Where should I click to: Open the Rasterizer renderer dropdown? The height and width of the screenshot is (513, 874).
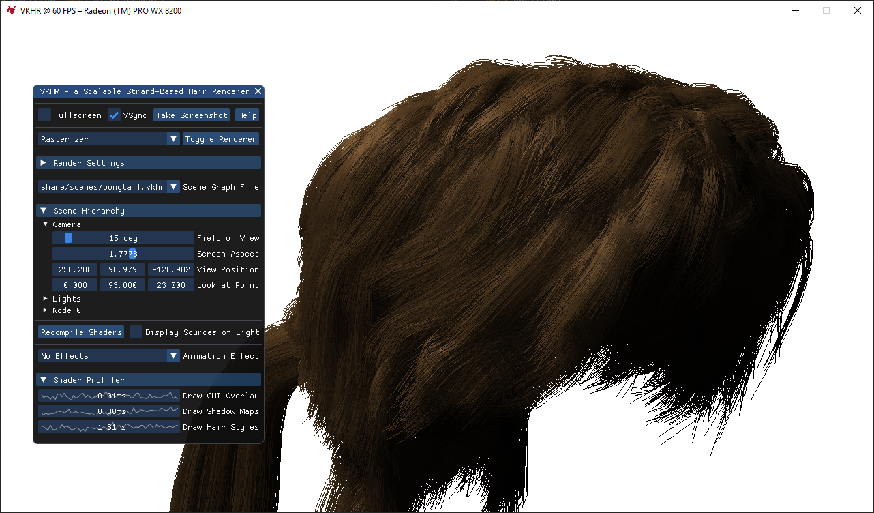pyautogui.click(x=109, y=139)
